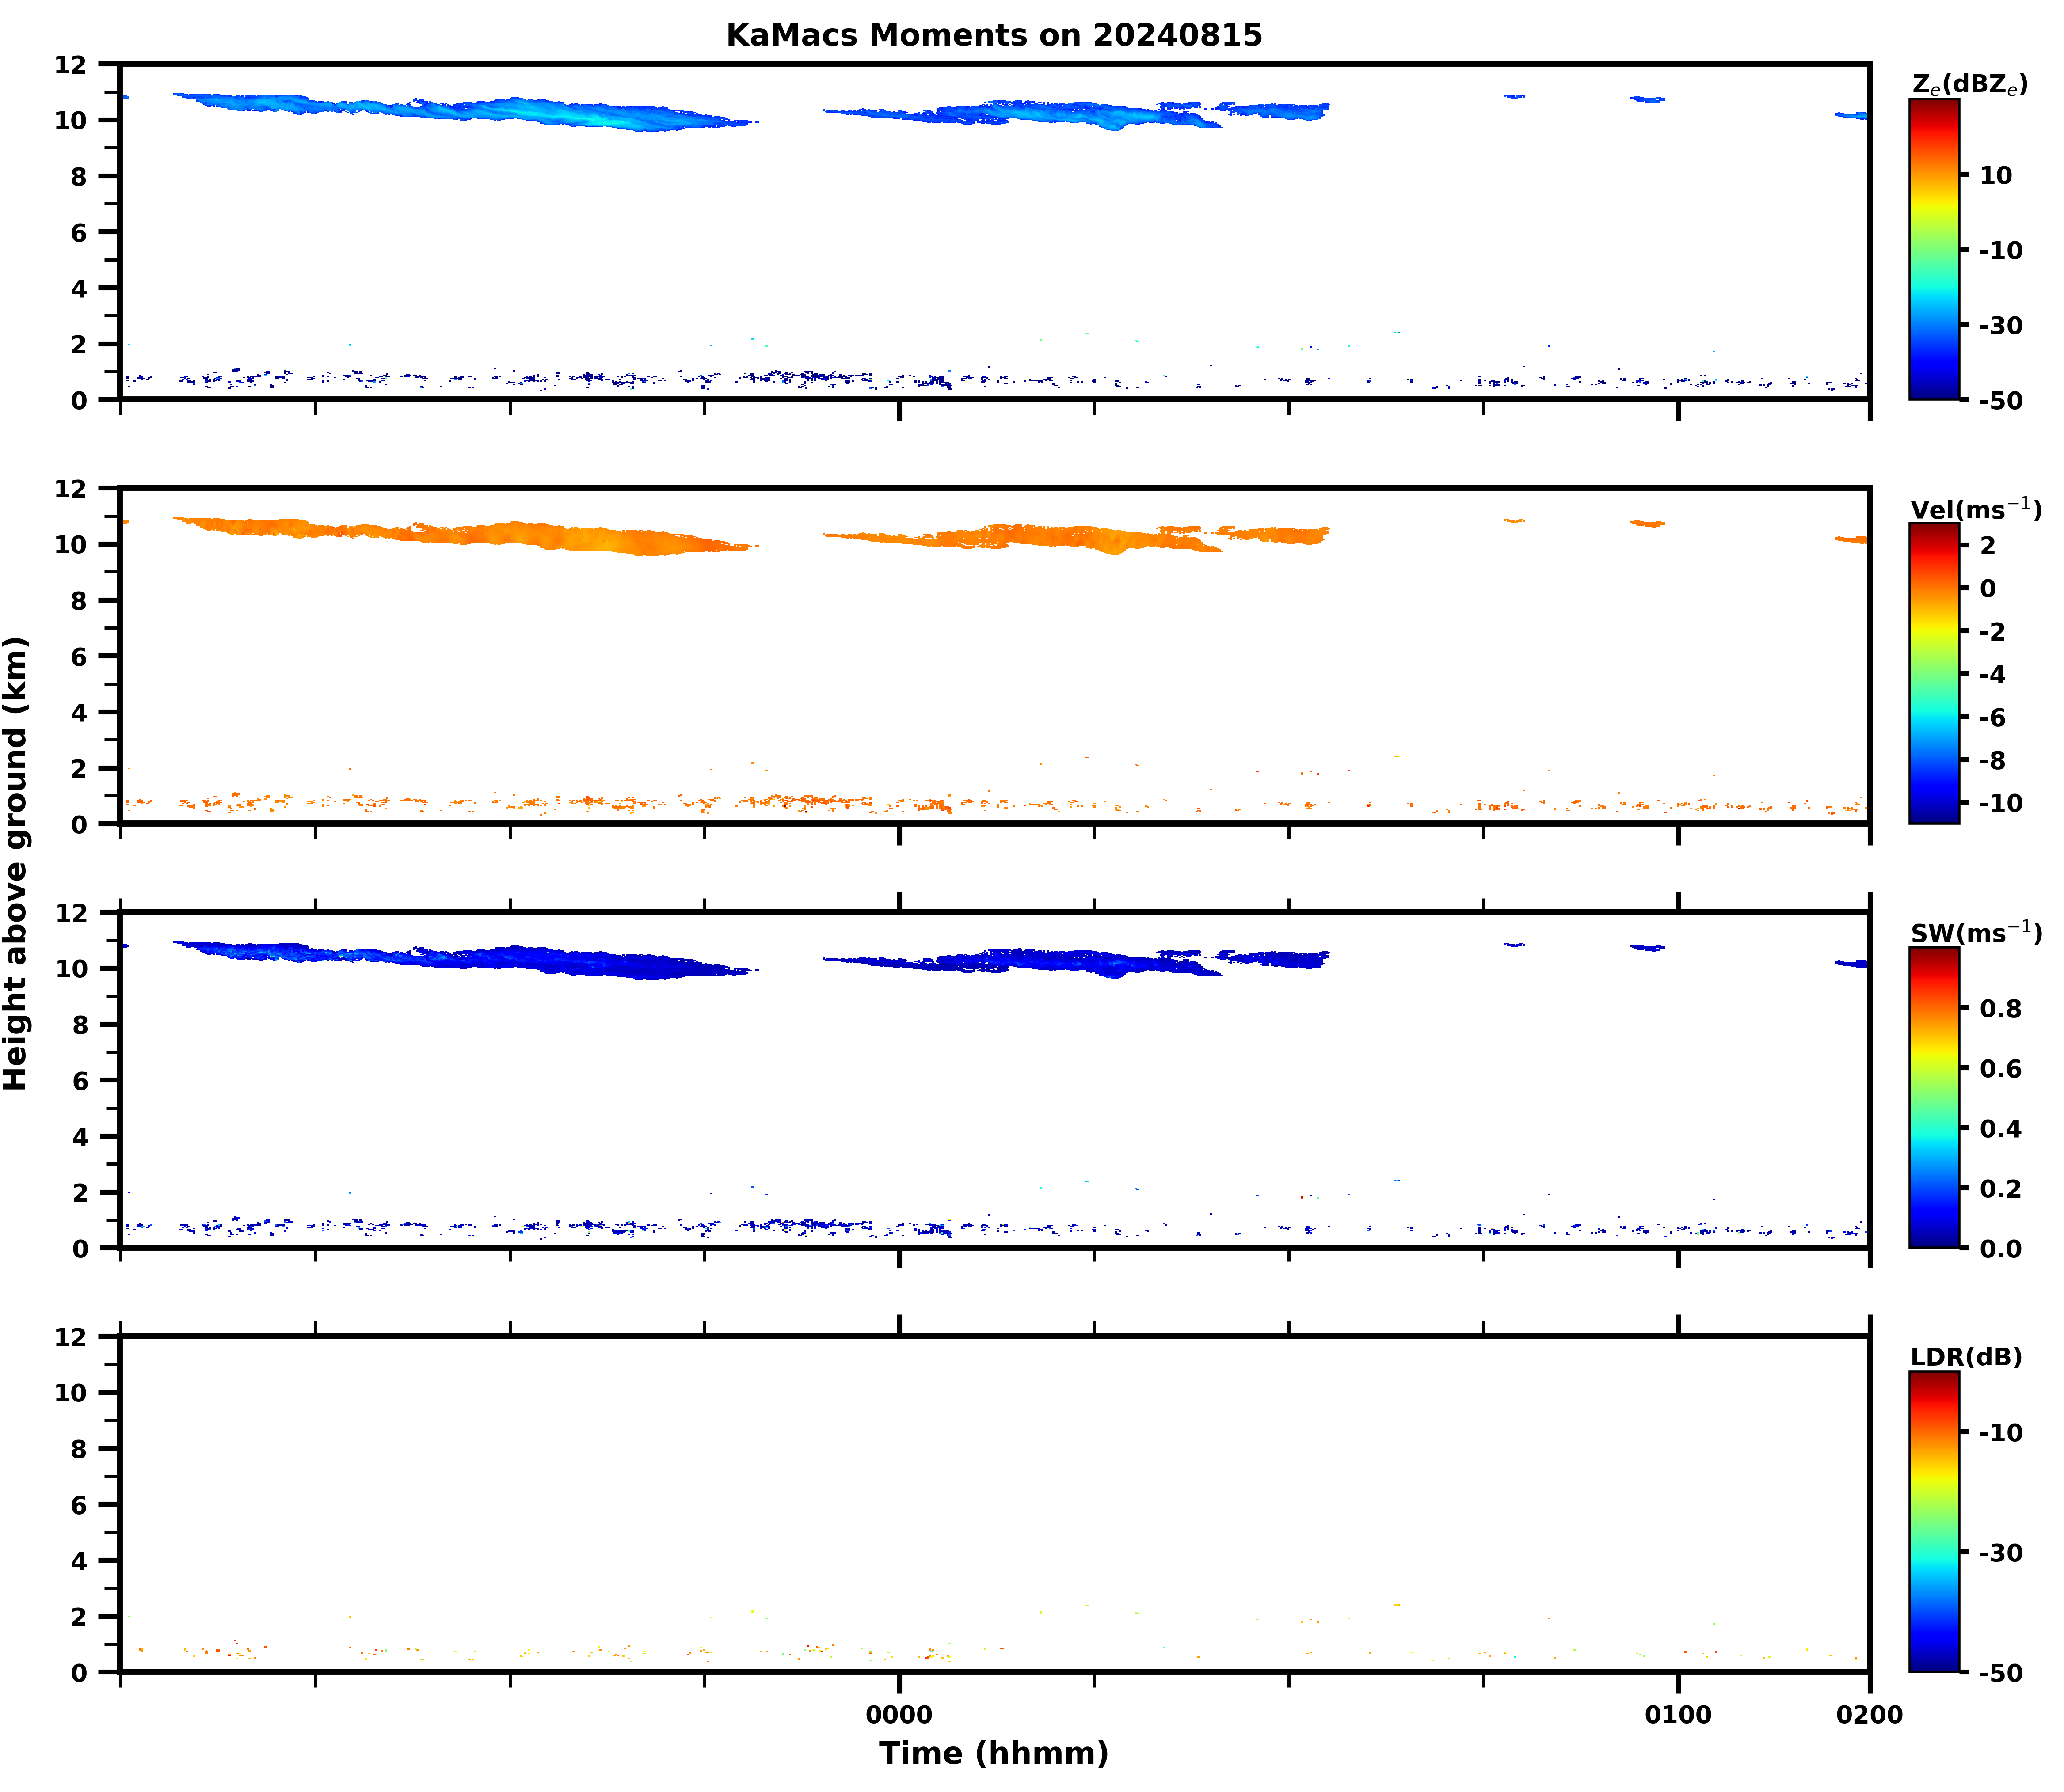The image size is (2064, 1792).
Task: Click the Time (hhmm) axis label
Action: click(994, 1753)
